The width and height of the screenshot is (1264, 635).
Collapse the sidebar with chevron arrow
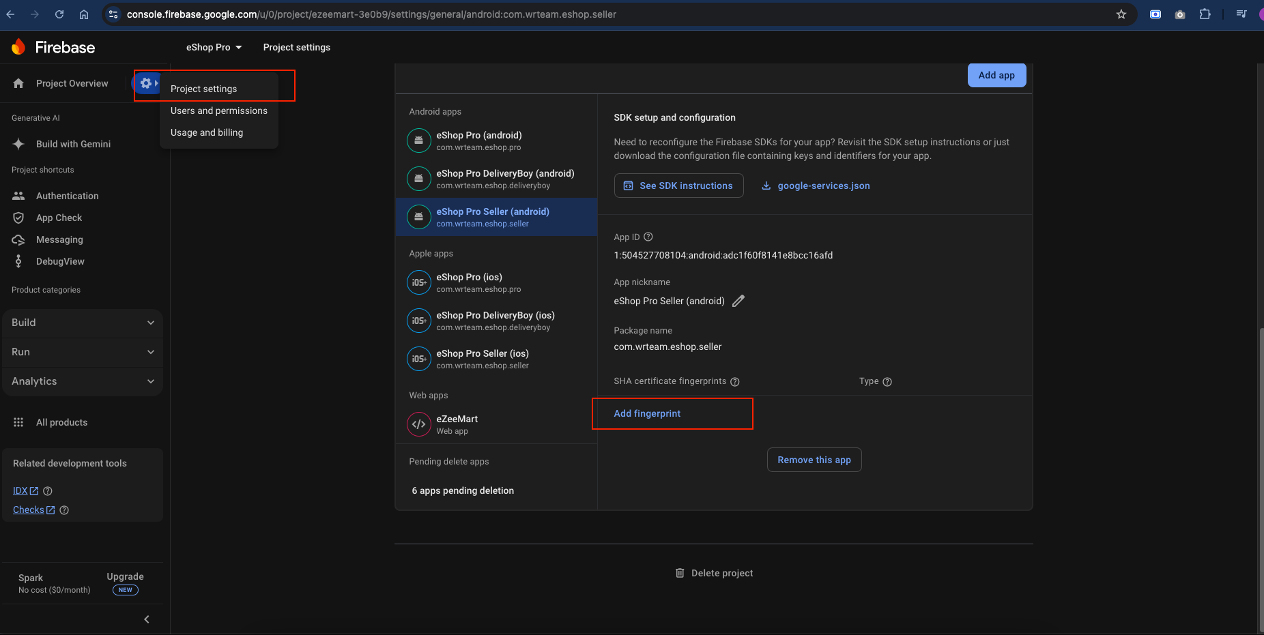click(147, 619)
